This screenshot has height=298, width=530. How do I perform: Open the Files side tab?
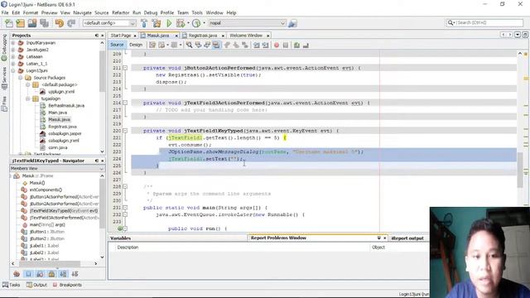[x=4, y=103]
